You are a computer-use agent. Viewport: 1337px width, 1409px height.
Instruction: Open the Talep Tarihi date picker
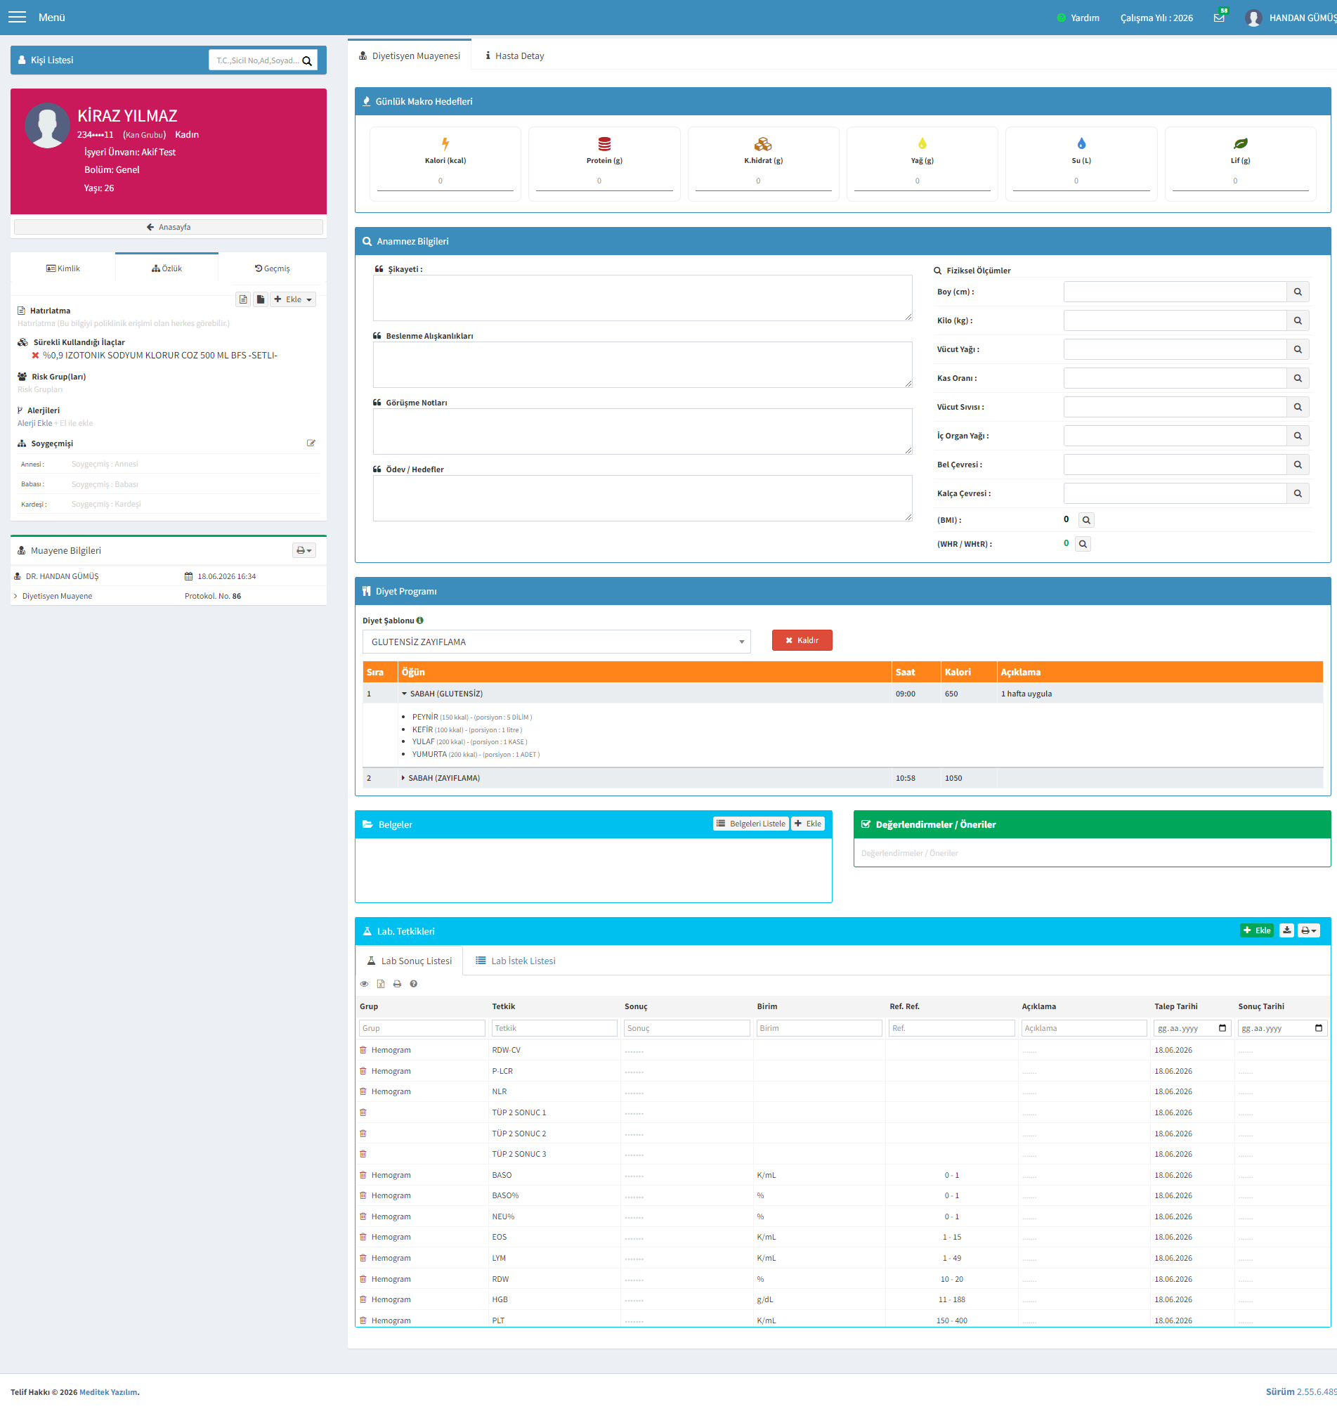coord(1222,1027)
